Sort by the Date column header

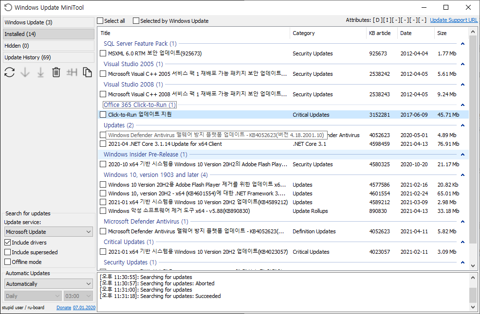[x=416, y=33]
